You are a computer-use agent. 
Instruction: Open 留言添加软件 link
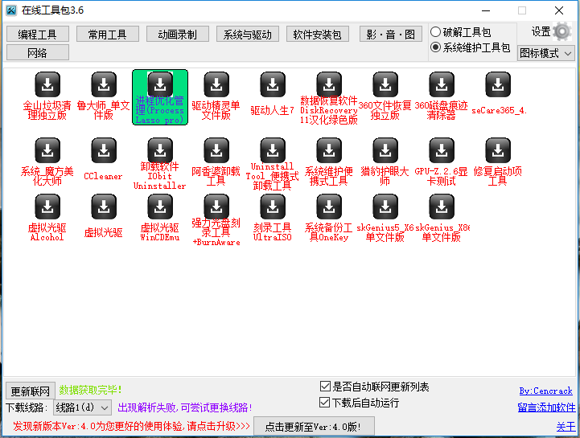pyautogui.click(x=546, y=407)
